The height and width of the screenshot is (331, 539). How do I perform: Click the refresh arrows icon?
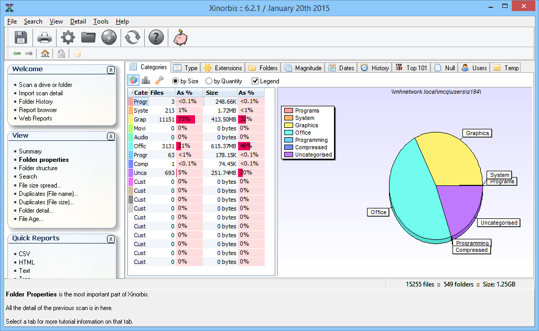[x=132, y=37]
